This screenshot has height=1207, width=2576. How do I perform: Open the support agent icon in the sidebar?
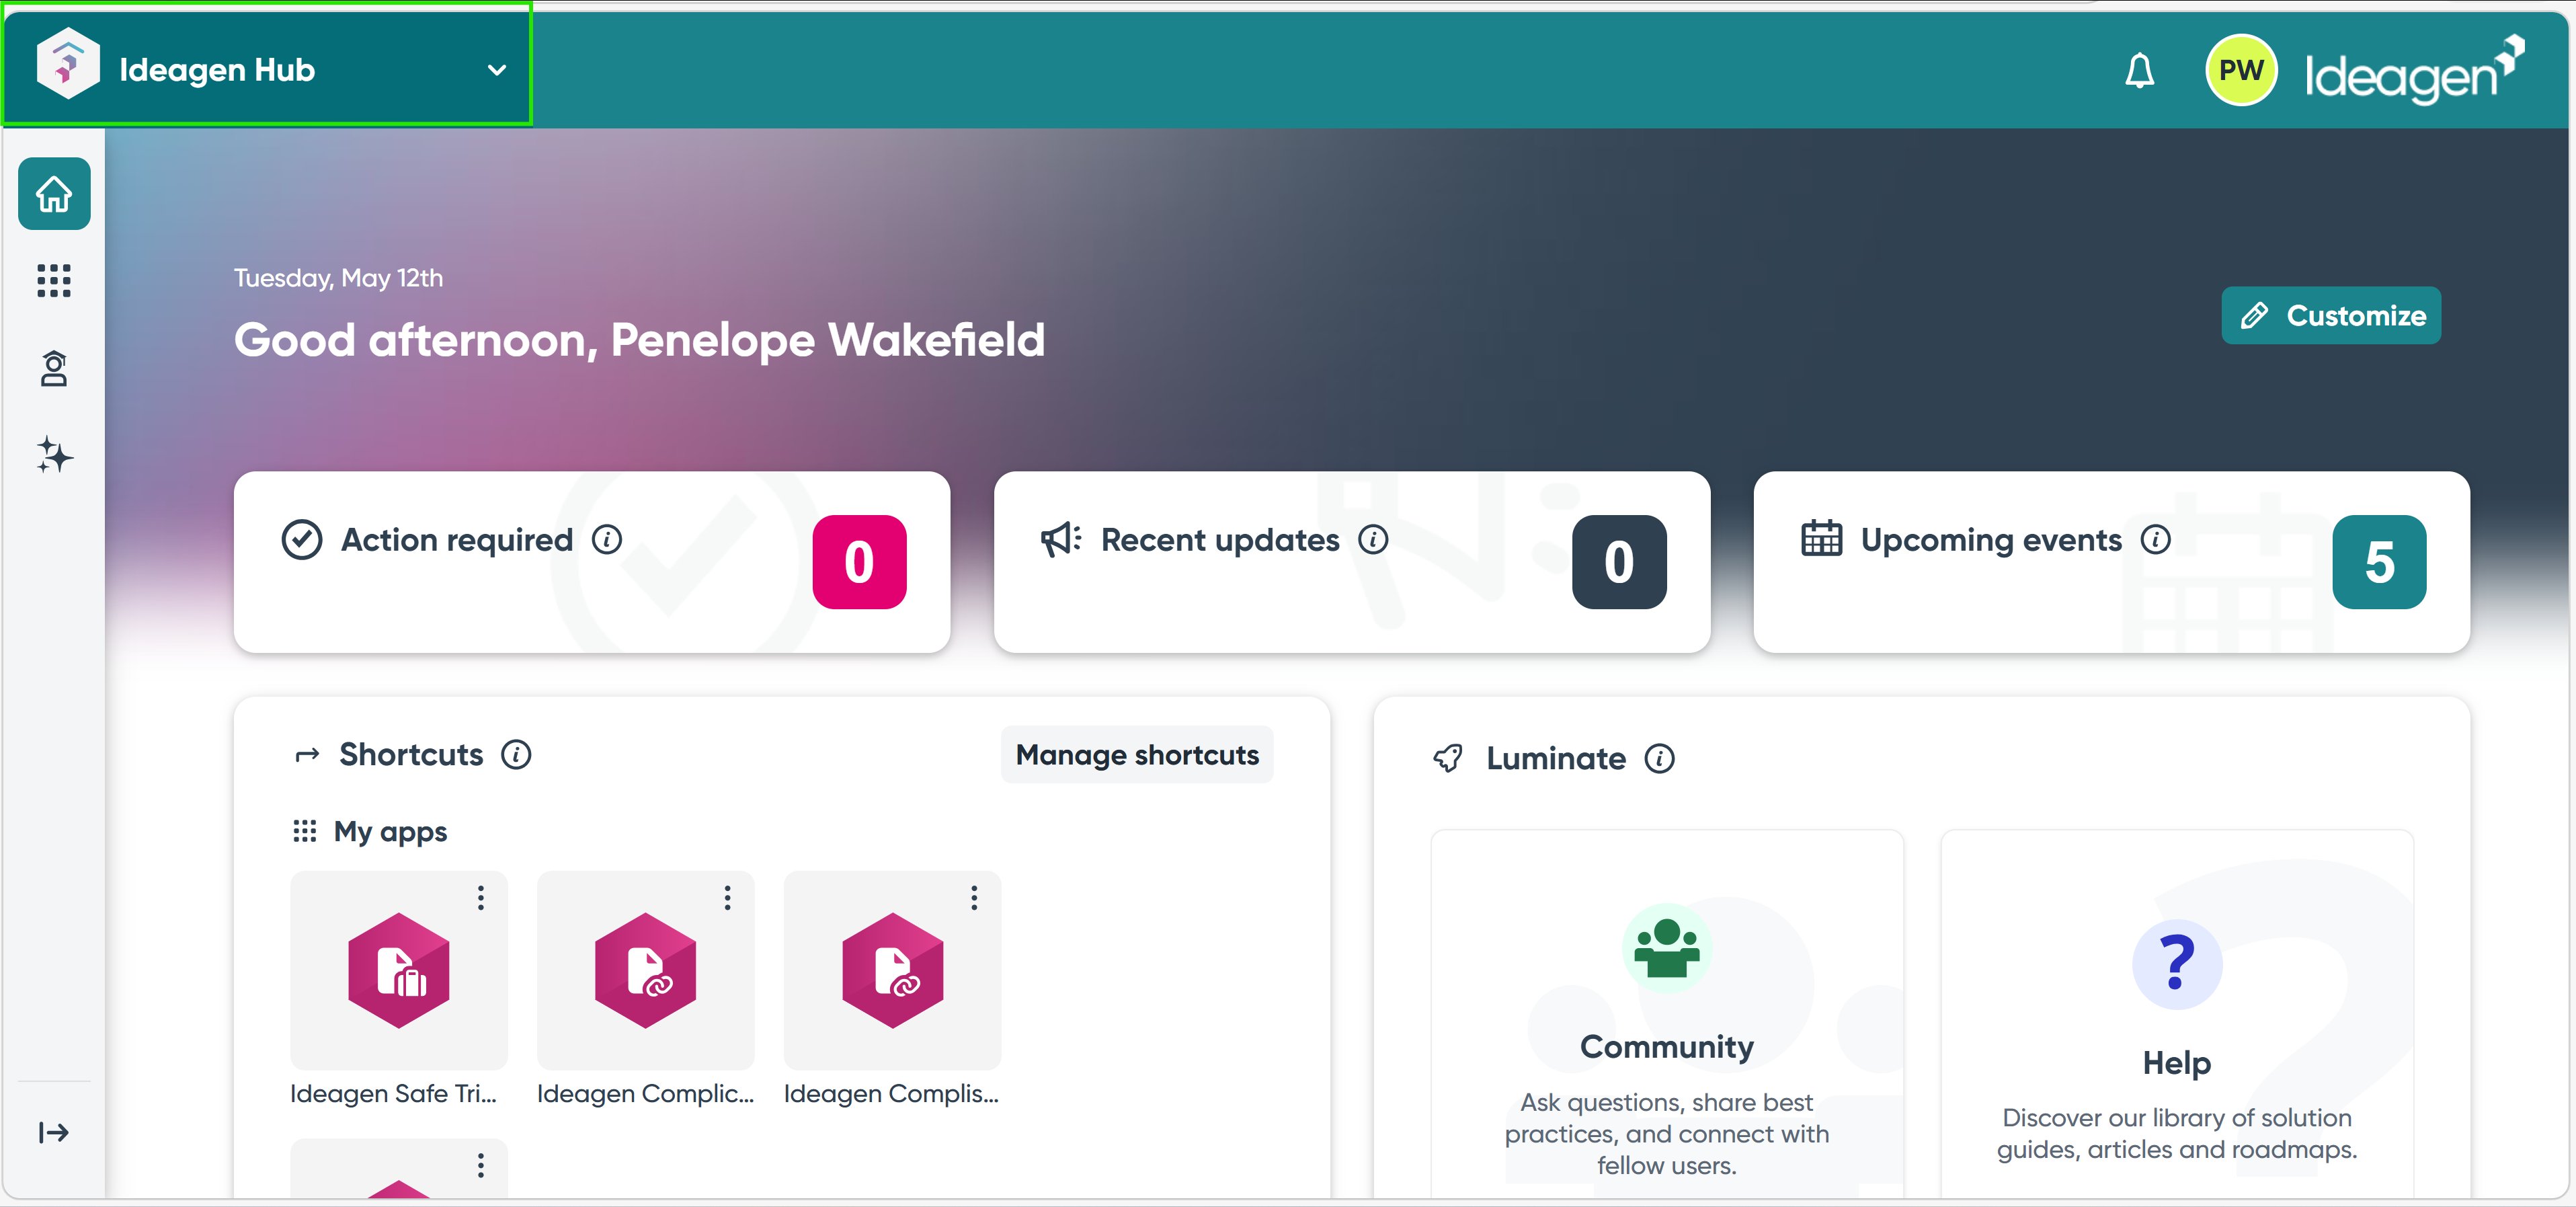pyautogui.click(x=54, y=368)
